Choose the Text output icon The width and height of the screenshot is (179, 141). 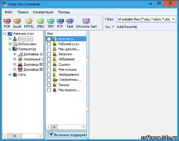[x=70, y=21]
